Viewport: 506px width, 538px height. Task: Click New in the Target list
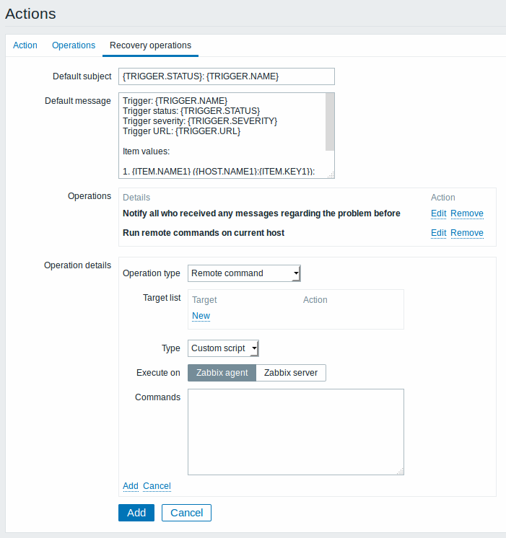tap(201, 316)
